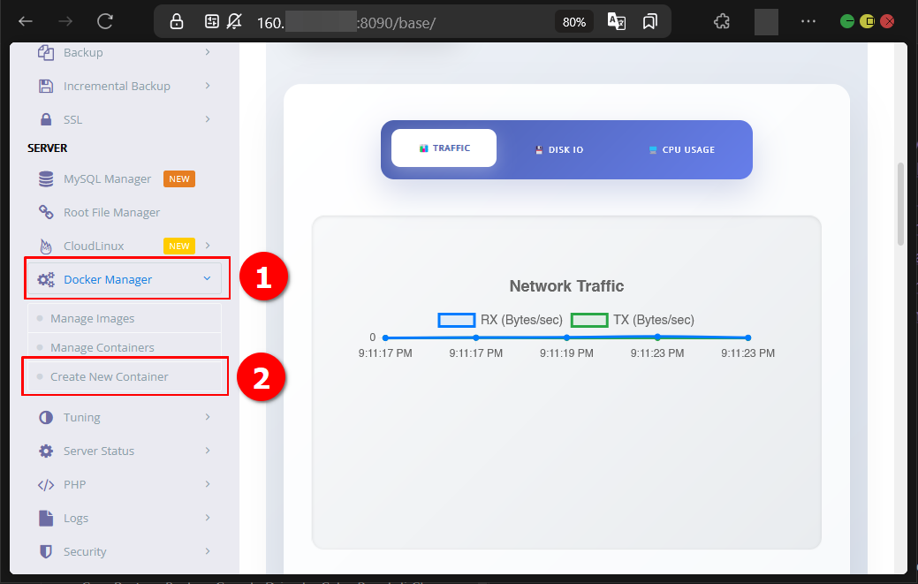
Task: Toggle TX (Bytes/sec) legend swatch
Action: [589, 320]
